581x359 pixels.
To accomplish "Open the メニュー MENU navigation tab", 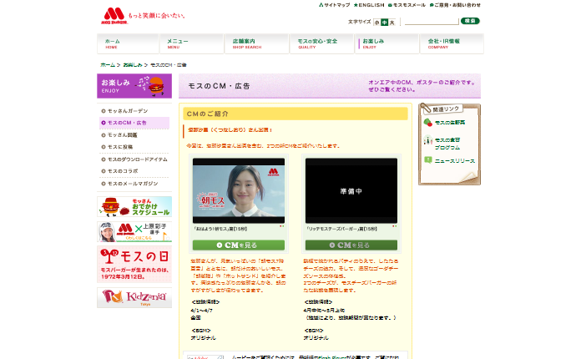I will 191,43.
